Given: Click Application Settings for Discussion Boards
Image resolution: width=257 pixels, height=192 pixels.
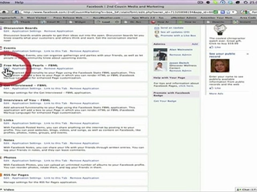Looking at the screenshot, I should pyautogui.click(x=27, y=31).
